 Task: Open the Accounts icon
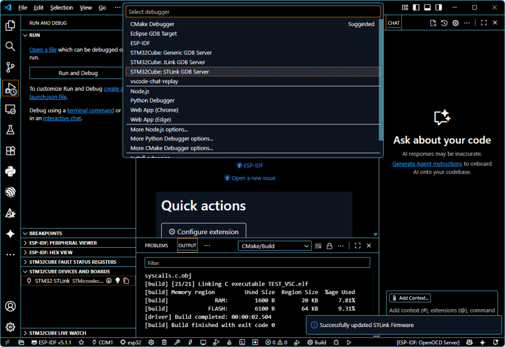tap(10, 306)
